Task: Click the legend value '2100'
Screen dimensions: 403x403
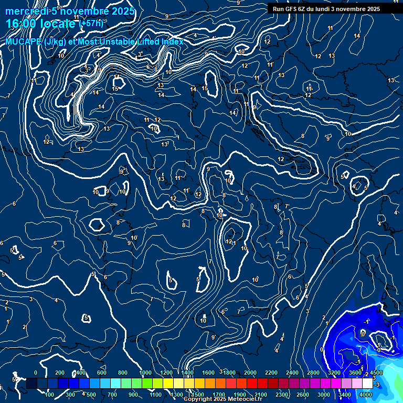Action: pos(261,395)
